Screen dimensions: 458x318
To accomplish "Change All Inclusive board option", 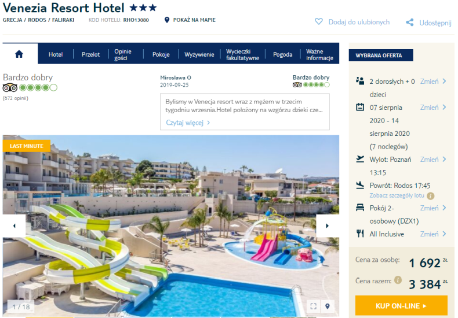I will tap(433, 234).
